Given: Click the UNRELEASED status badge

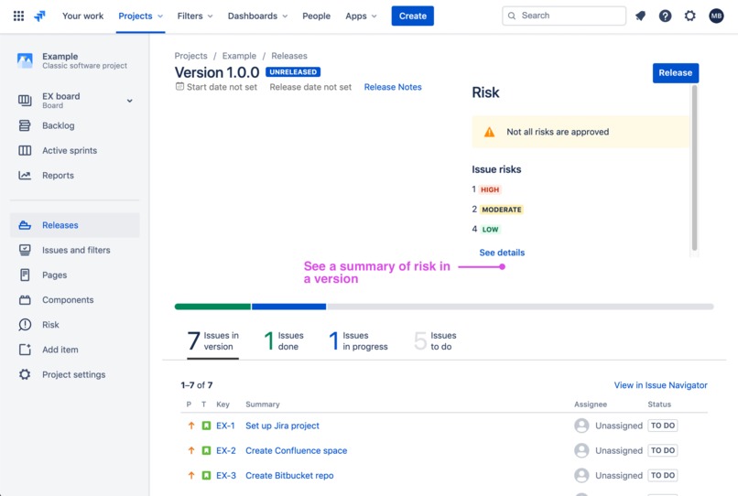Looking at the screenshot, I should [293, 72].
